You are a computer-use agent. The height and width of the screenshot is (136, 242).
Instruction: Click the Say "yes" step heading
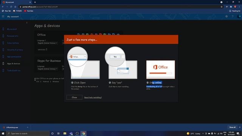117,83
